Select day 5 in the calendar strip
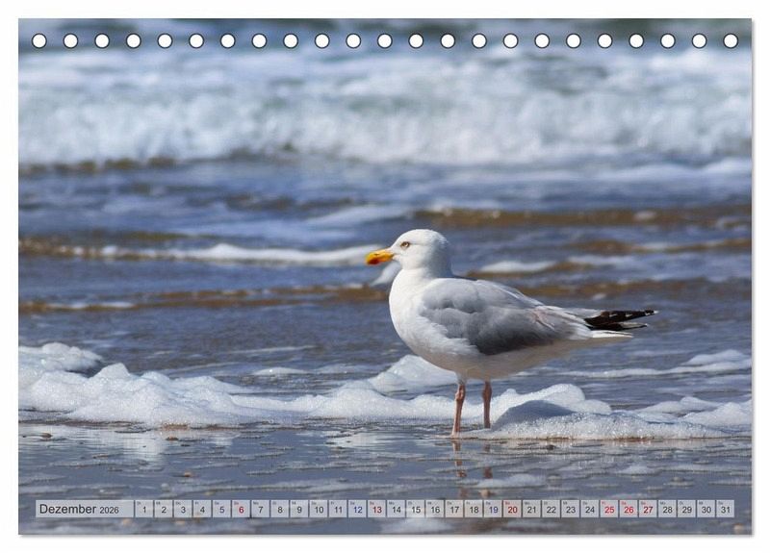 [221, 509]
